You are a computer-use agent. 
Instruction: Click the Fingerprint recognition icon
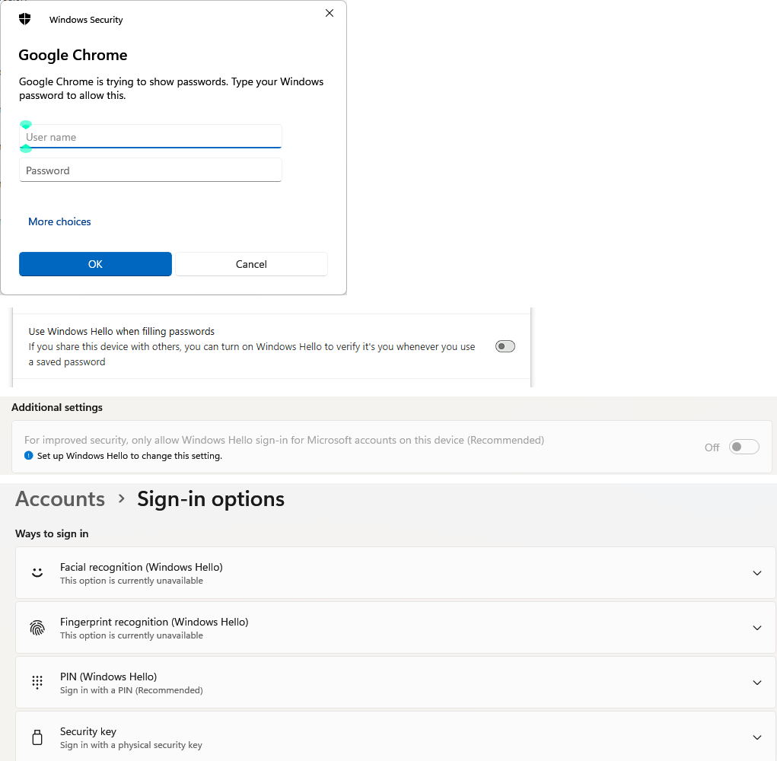click(x=37, y=628)
